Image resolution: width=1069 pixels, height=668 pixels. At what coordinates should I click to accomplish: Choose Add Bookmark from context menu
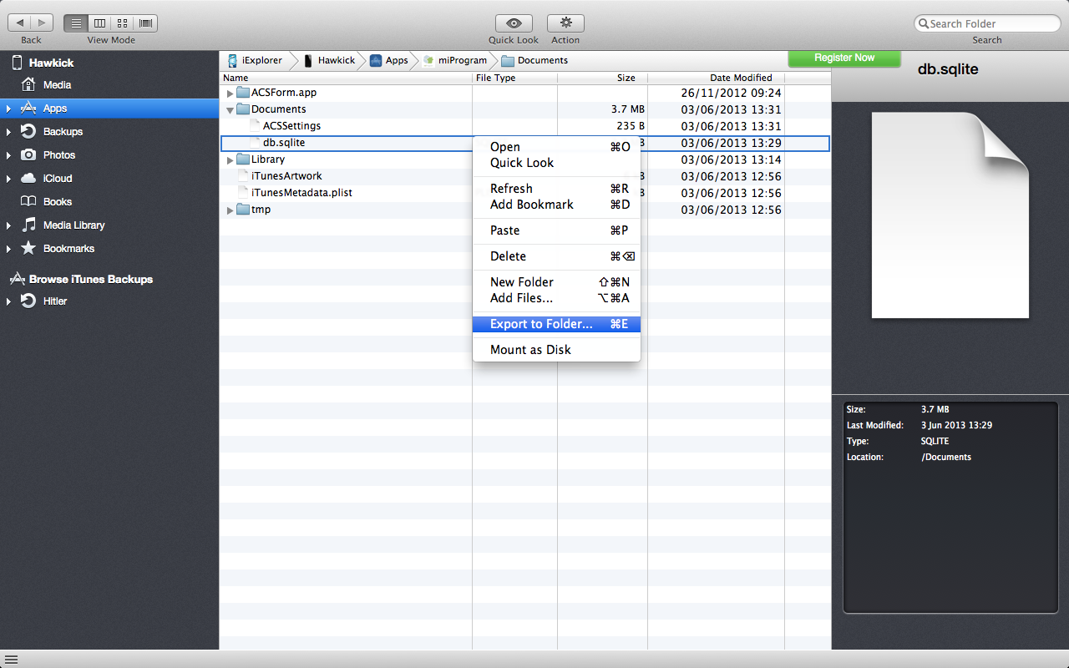point(556,205)
